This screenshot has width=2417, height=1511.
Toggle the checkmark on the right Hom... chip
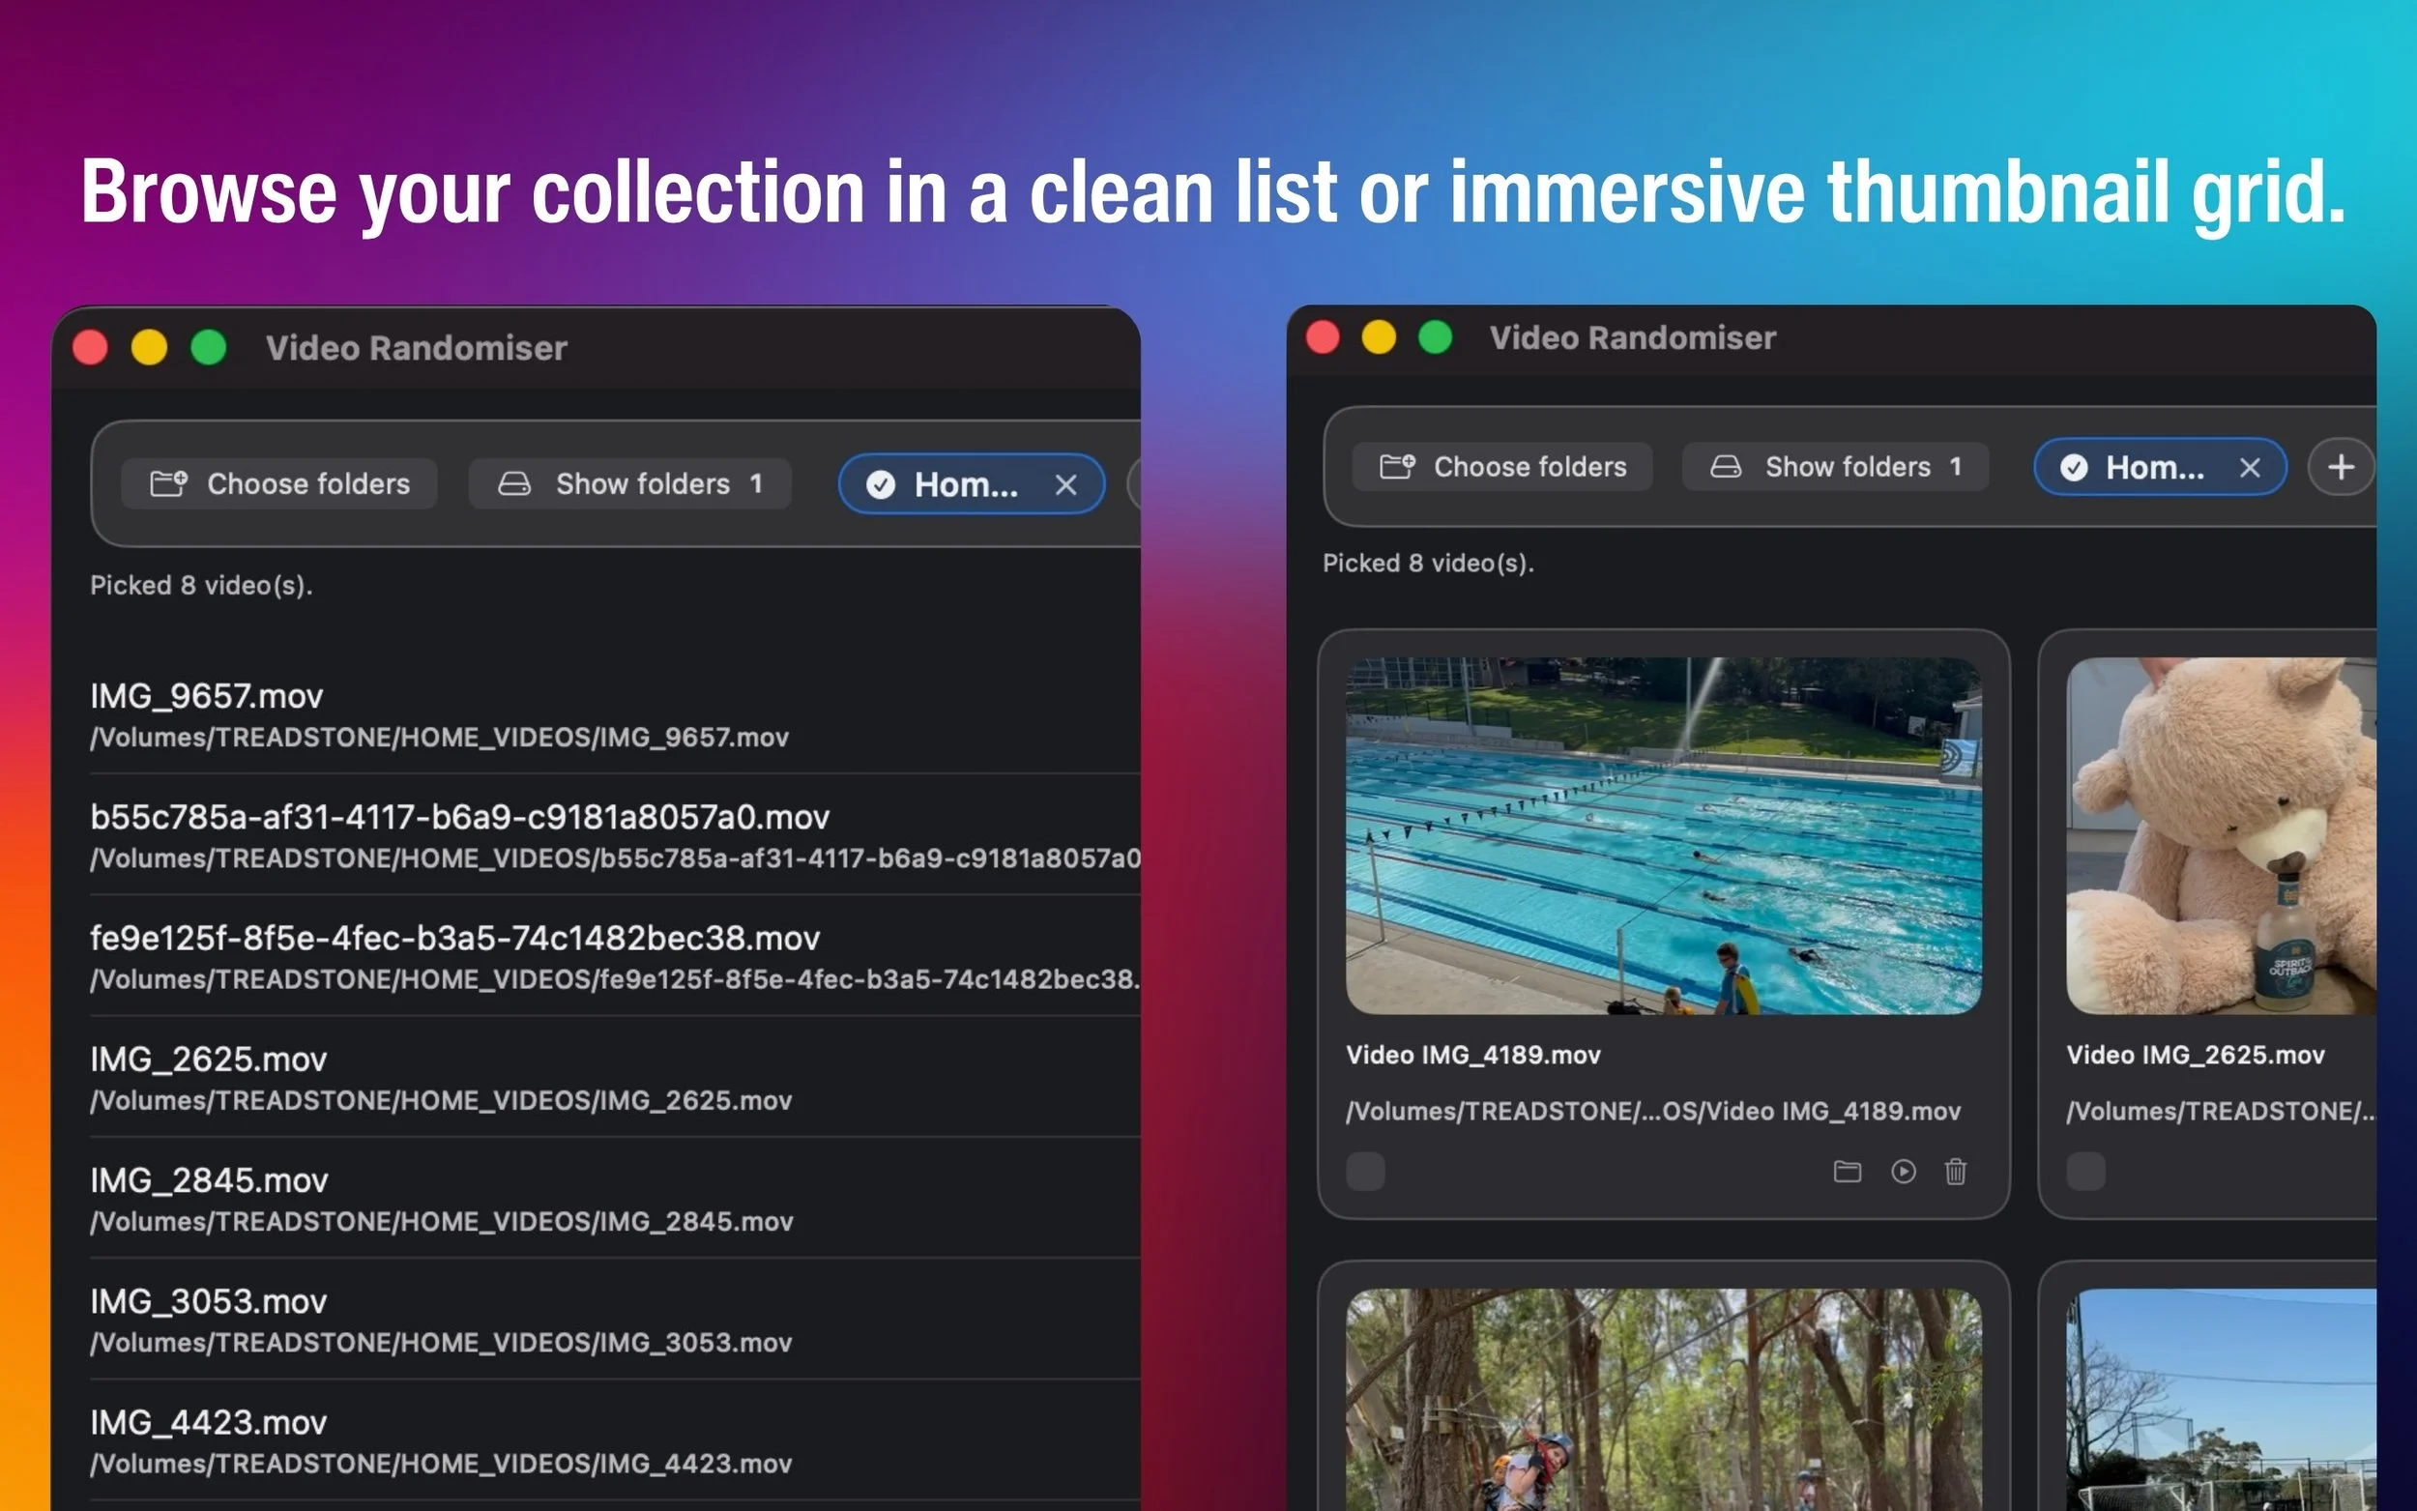click(2073, 468)
